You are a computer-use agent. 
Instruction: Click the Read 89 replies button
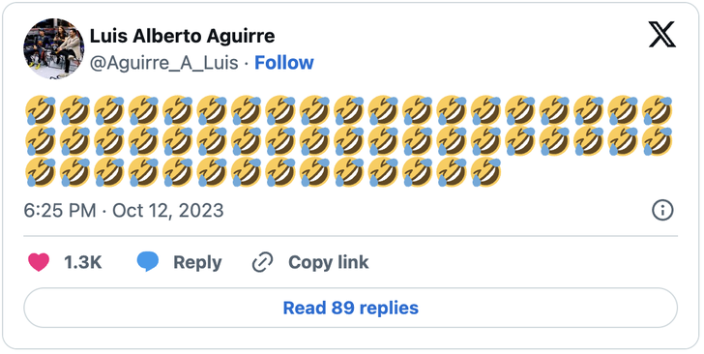pos(350,308)
